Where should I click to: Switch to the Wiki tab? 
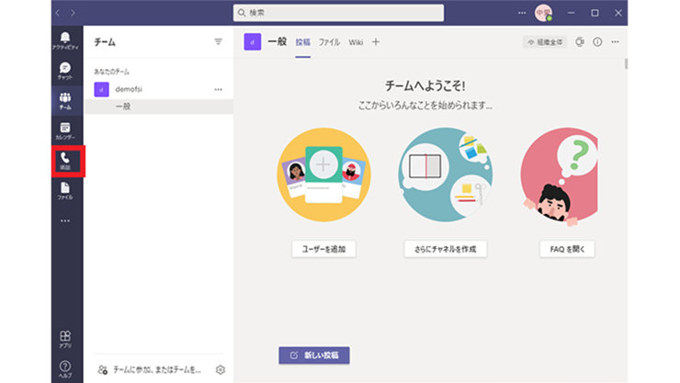pos(356,42)
